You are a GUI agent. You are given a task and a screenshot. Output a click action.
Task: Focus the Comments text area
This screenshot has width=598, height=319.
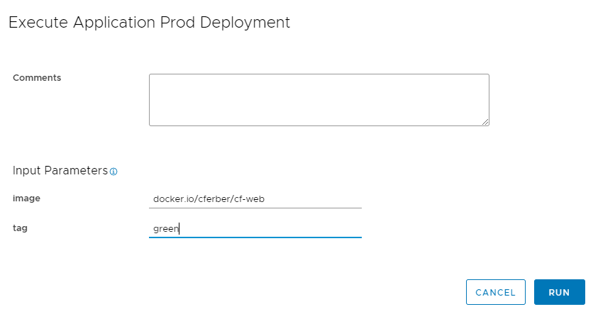(319, 100)
